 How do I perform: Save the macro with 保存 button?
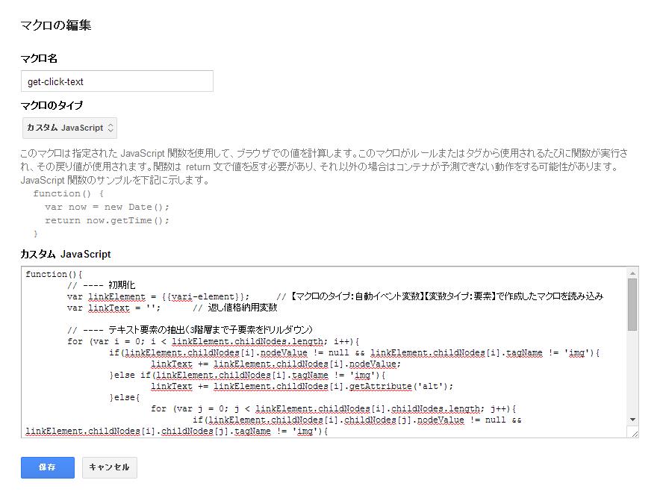click(x=47, y=467)
